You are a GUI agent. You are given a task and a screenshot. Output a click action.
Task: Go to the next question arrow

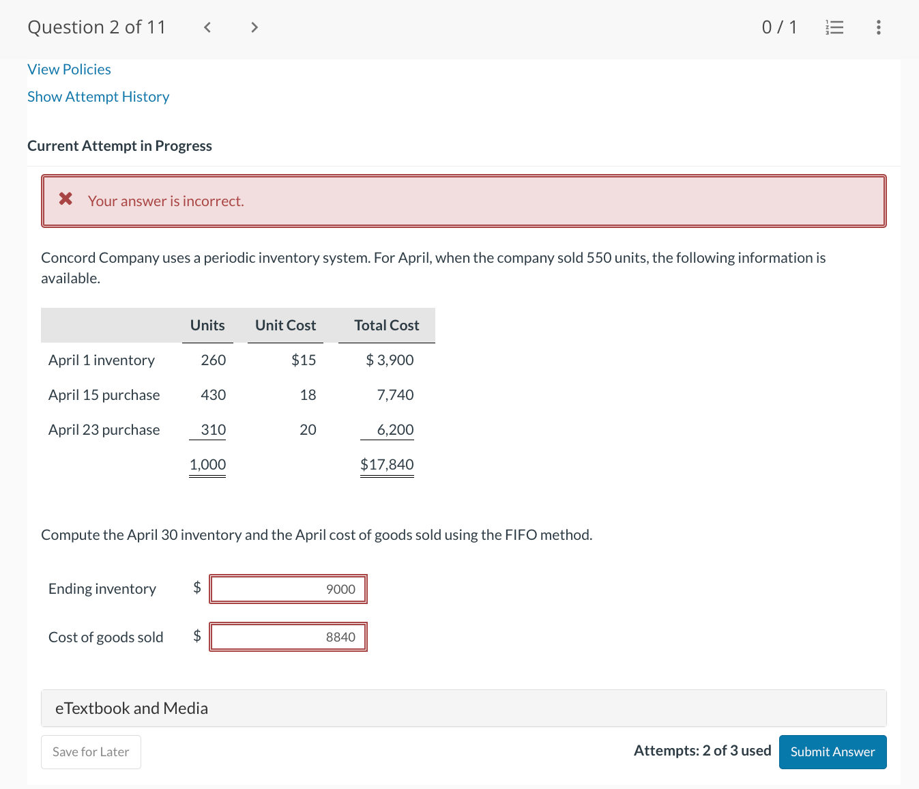(x=254, y=27)
